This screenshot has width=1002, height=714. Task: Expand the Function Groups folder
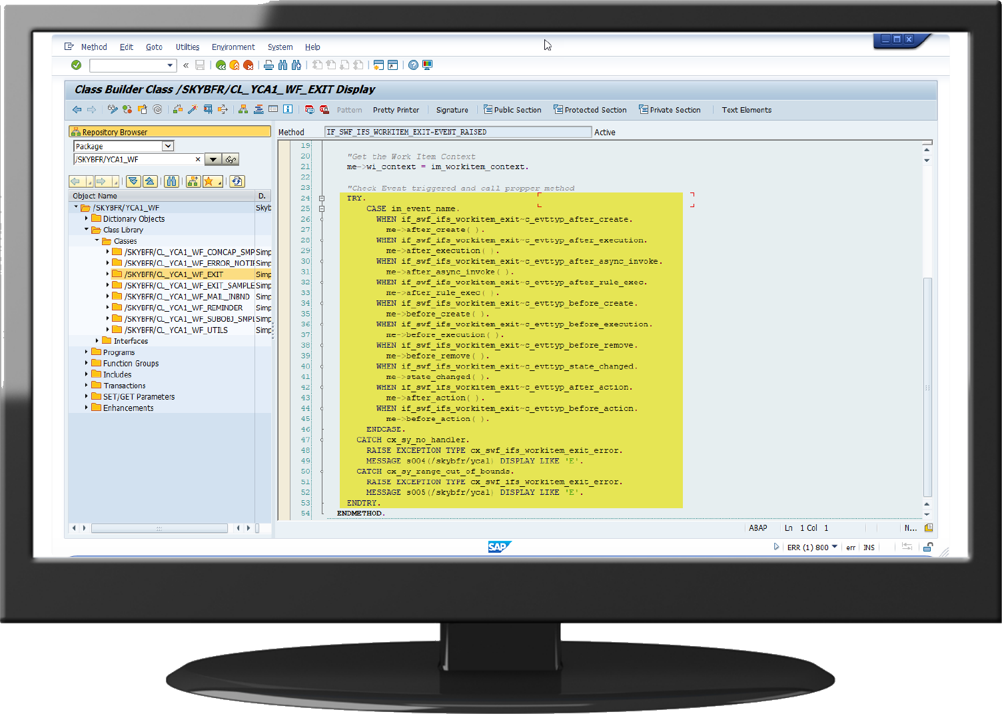[87, 363]
